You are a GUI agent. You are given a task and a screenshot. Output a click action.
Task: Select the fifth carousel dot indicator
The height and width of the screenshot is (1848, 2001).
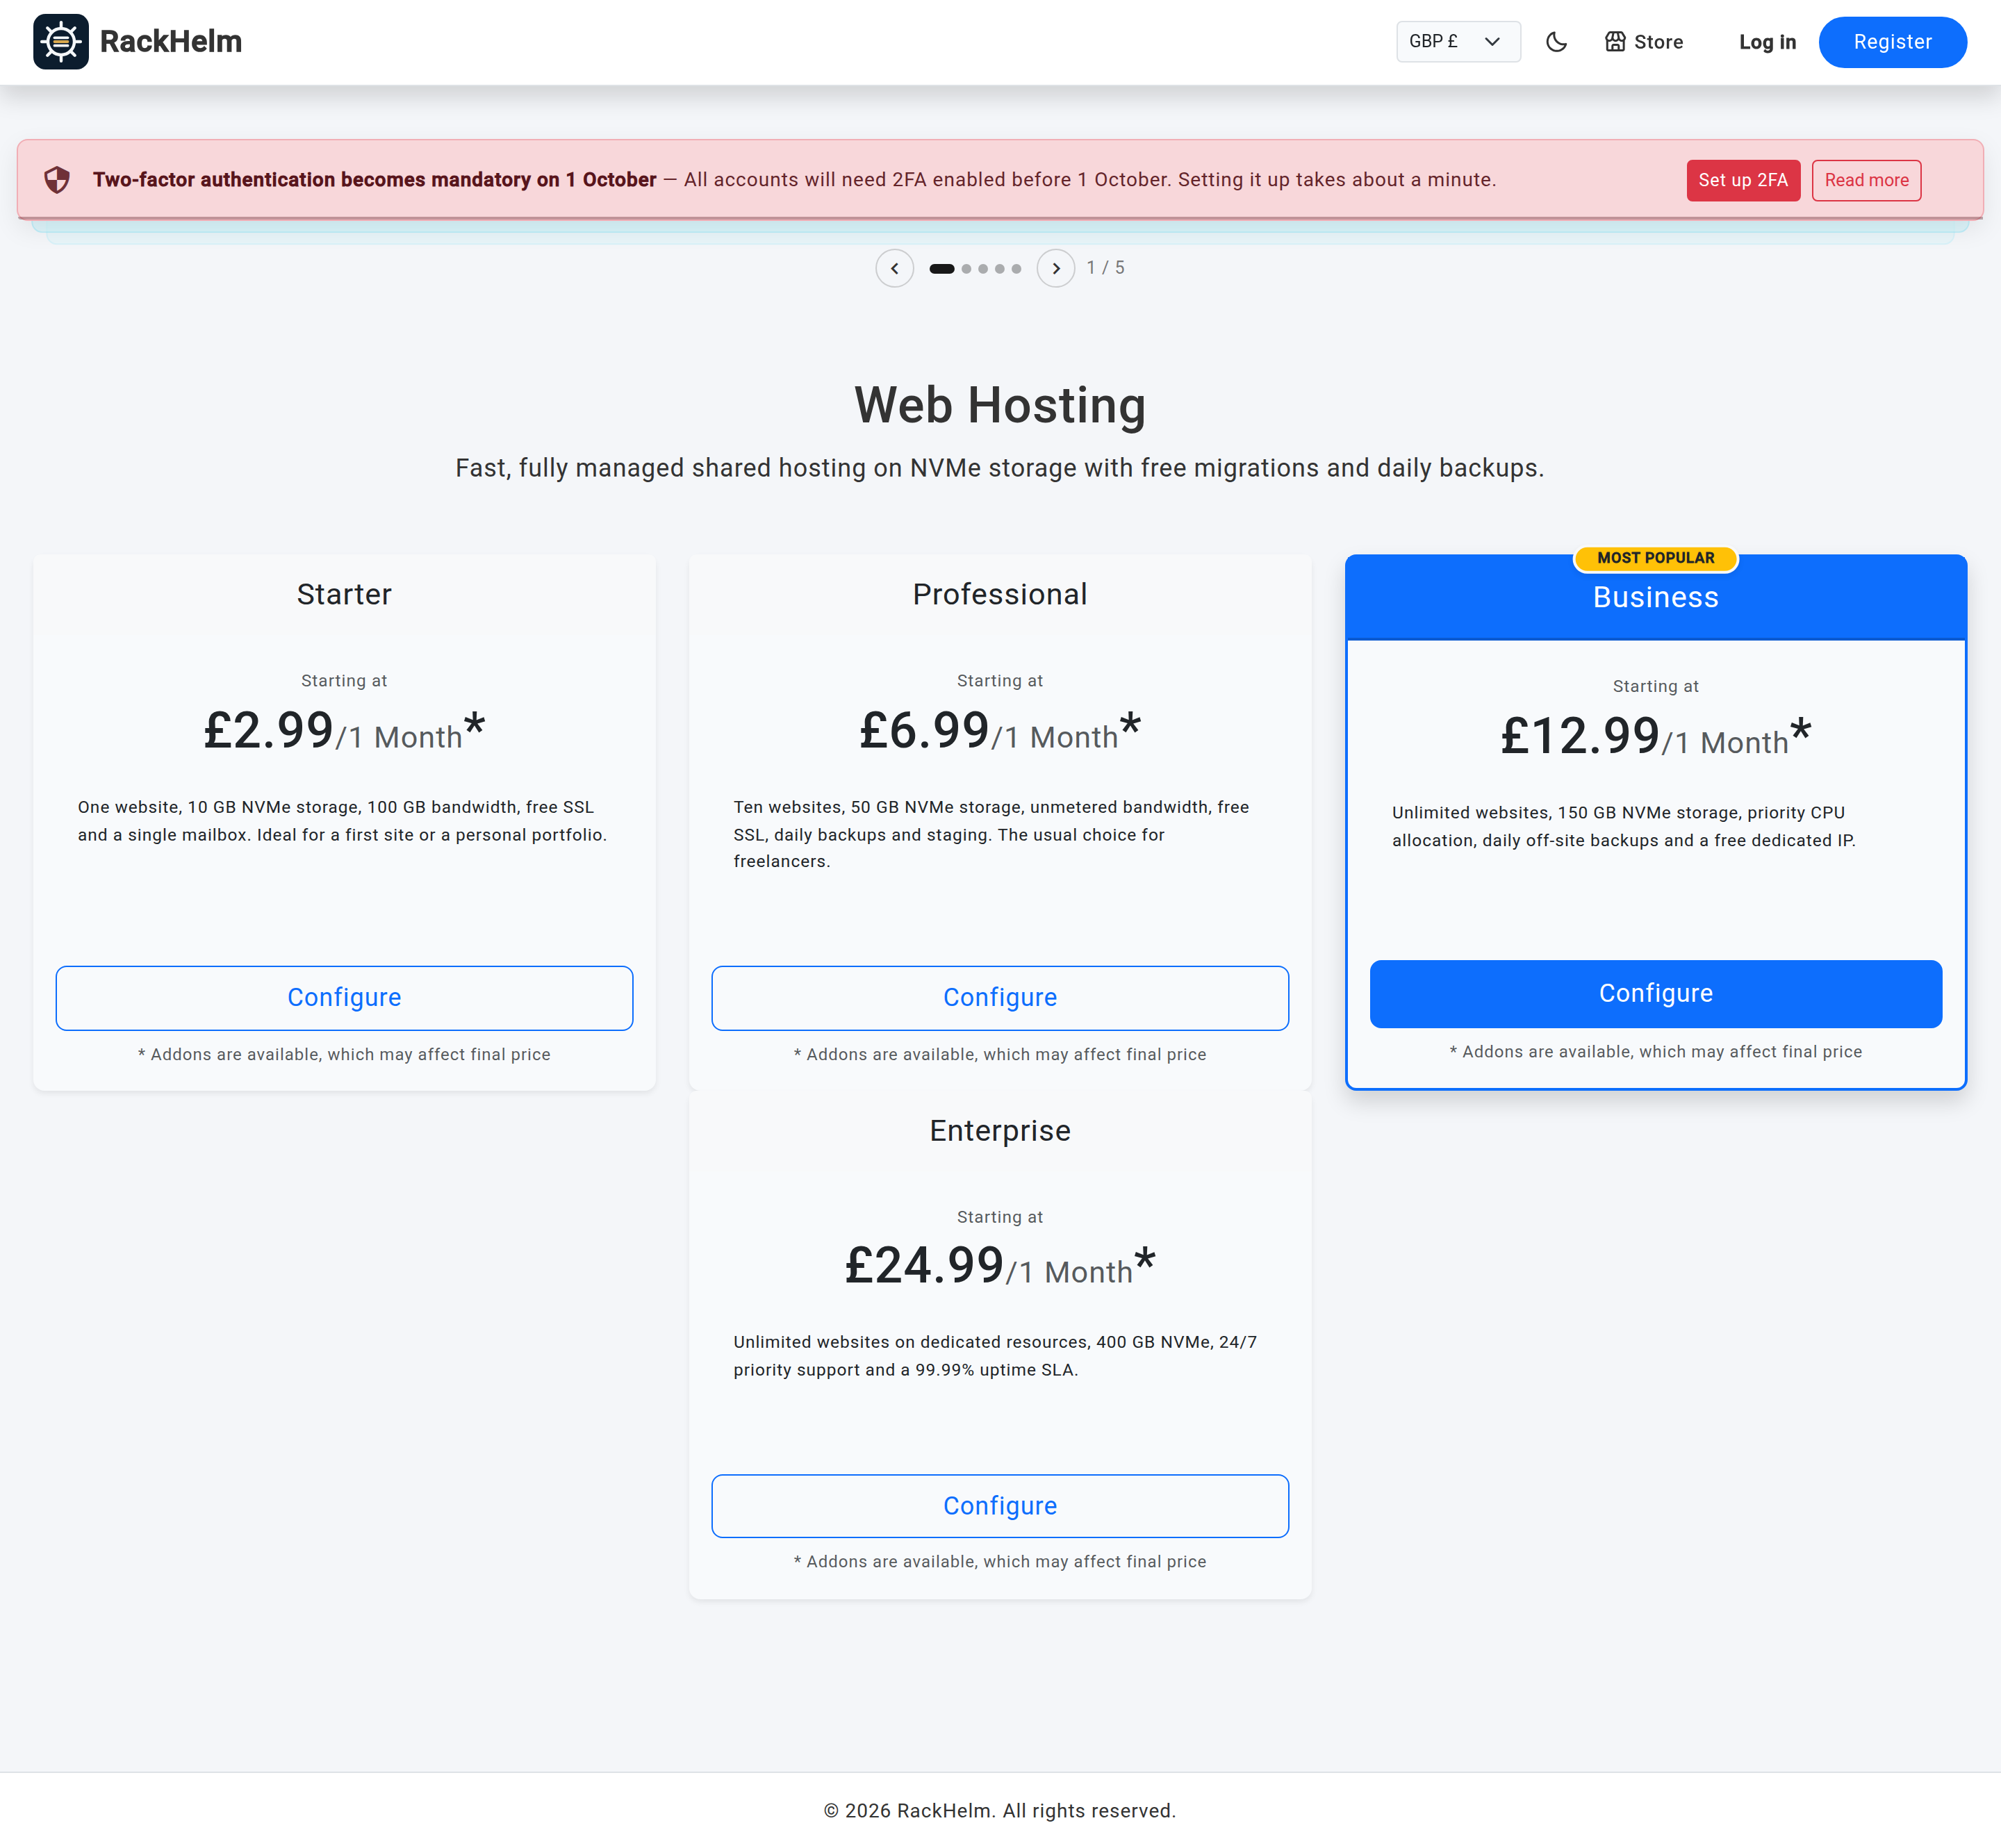point(1016,268)
